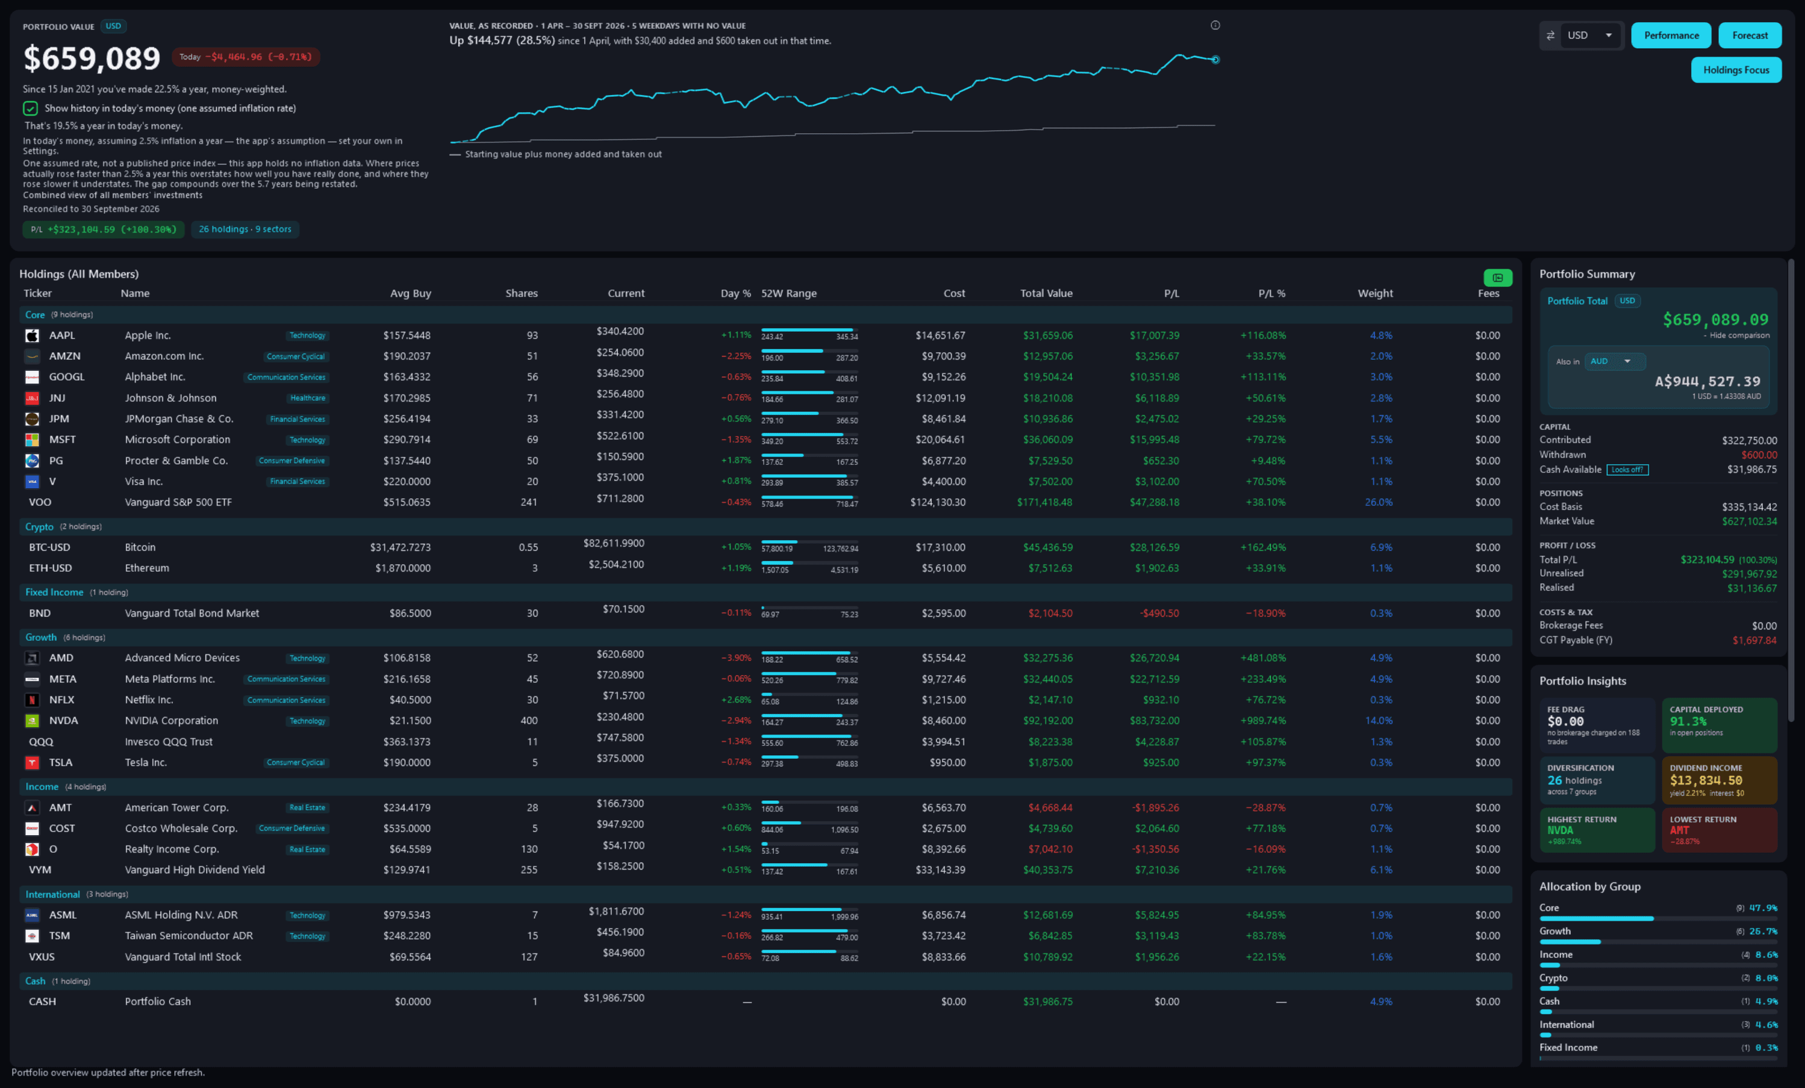
Task: Click the Dividend Income insight card
Action: coord(1719,780)
